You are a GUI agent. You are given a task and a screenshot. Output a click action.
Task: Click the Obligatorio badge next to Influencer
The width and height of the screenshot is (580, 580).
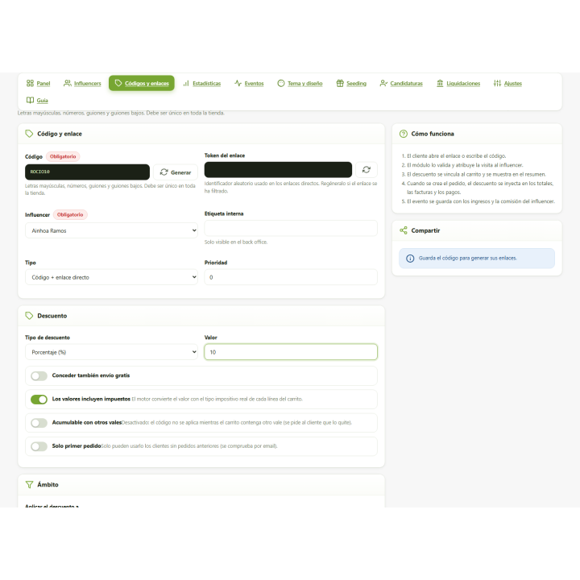pos(70,214)
